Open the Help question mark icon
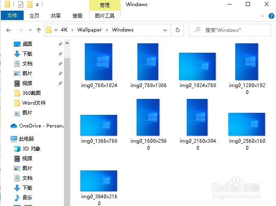The image size is (276, 206). pos(271,16)
